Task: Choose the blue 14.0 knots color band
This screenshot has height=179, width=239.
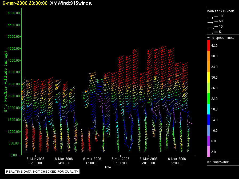Action: point(209,120)
